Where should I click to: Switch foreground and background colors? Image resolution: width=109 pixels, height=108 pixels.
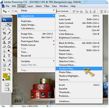coord(10,74)
